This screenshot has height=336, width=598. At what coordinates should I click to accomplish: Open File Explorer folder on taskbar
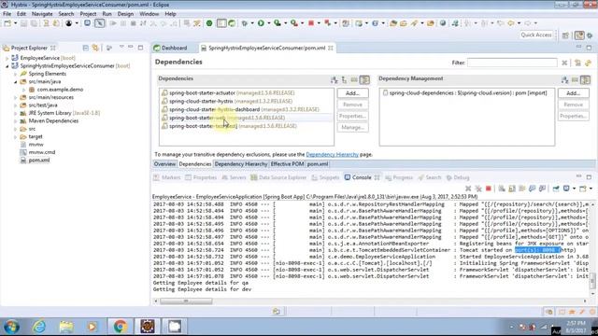click(x=66, y=327)
